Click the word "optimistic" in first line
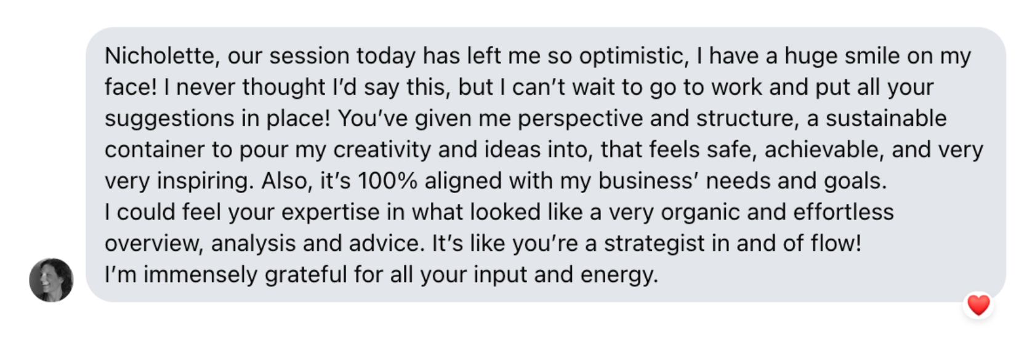 point(632,56)
